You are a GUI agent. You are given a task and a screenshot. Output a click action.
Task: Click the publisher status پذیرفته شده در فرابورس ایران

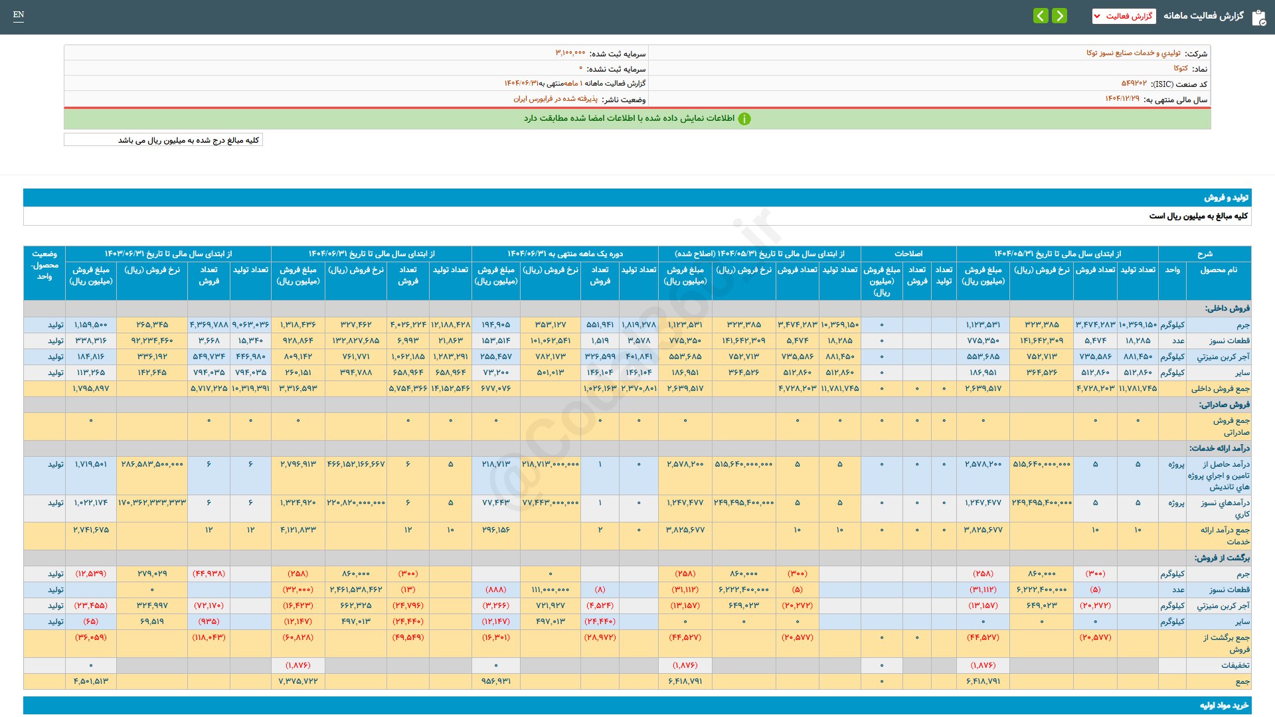click(x=555, y=99)
